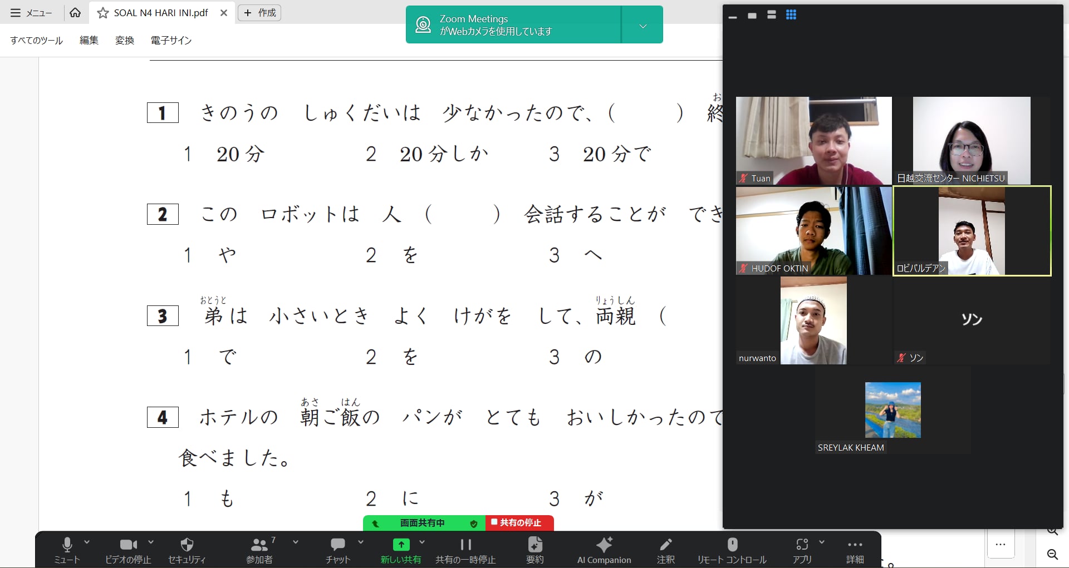Click the meeting summary icon

(x=534, y=545)
